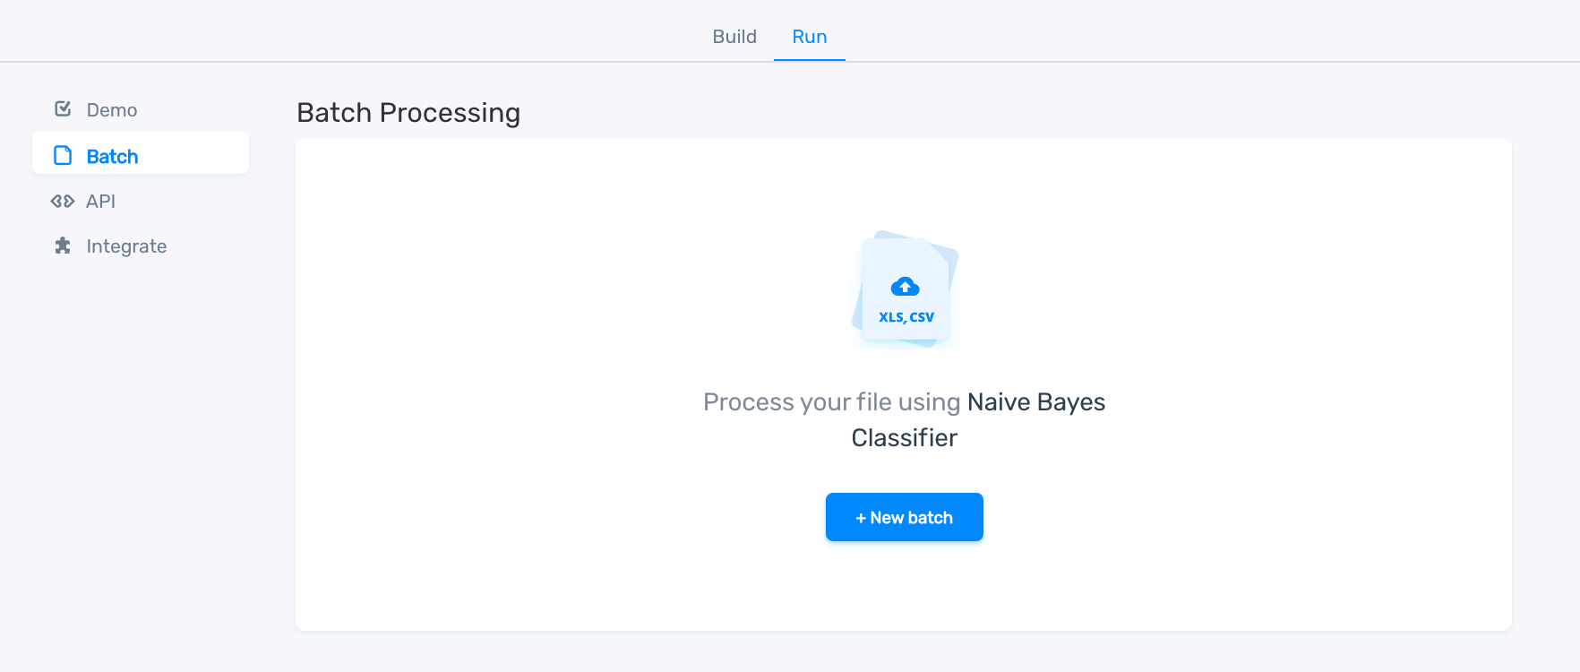The image size is (1580, 672).
Task: Select the Batch menu label
Action: click(112, 157)
